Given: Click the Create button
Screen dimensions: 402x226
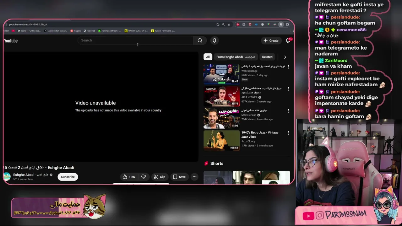Looking at the screenshot, I should [271, 40].
